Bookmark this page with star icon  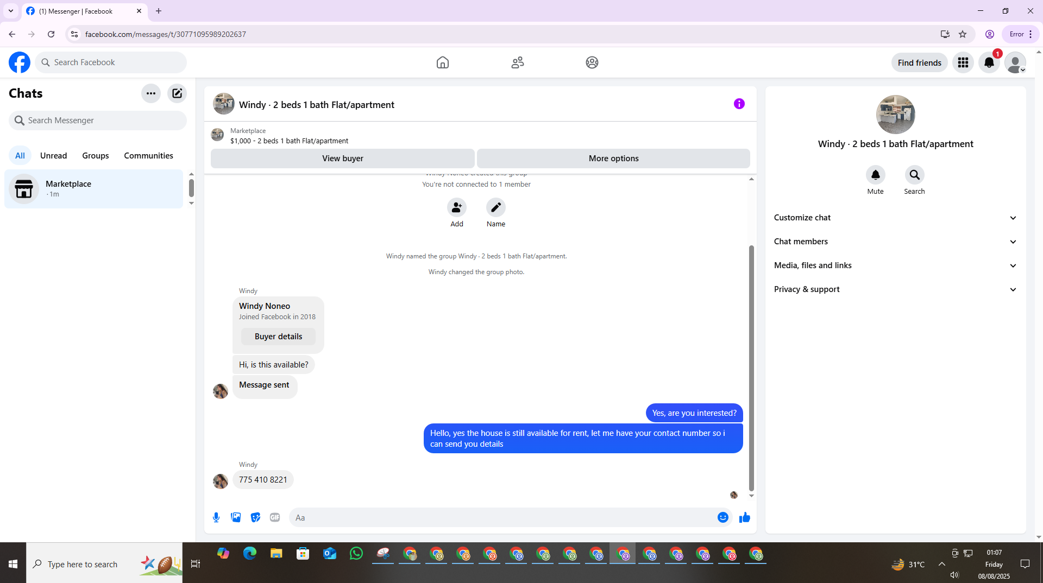tap(963, 34)
